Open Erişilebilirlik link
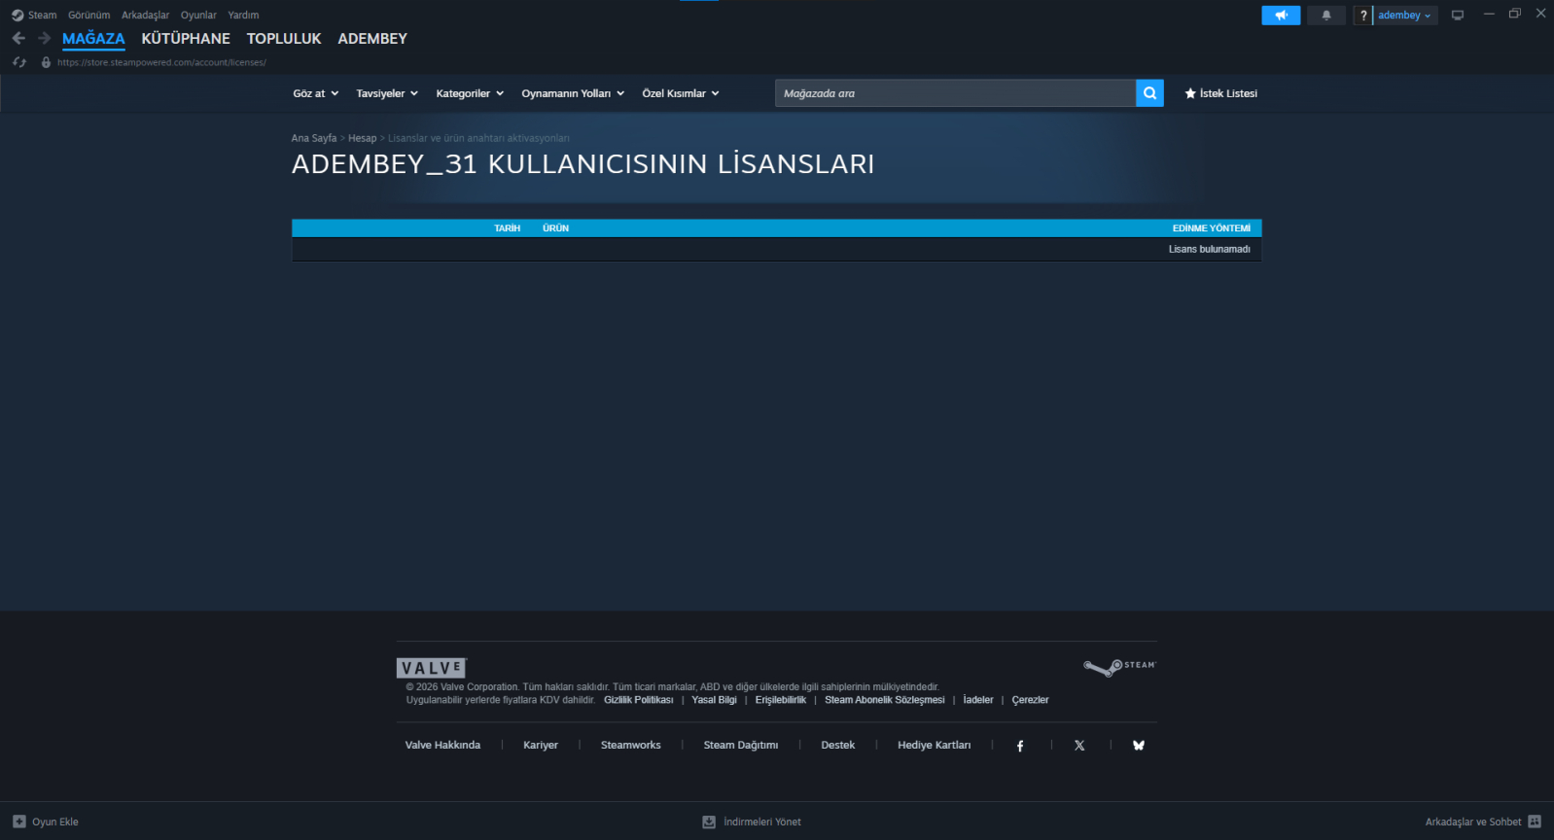 (x=781, y=700)
